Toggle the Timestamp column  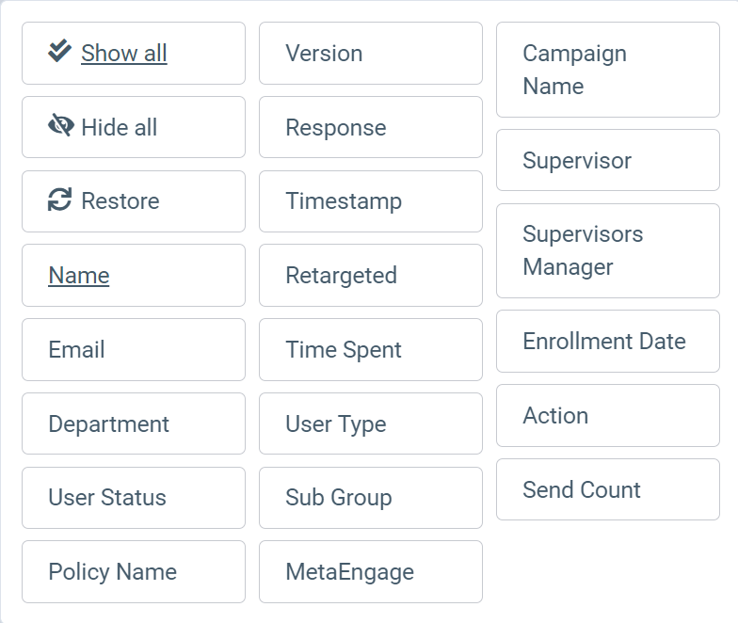(371, 201)
